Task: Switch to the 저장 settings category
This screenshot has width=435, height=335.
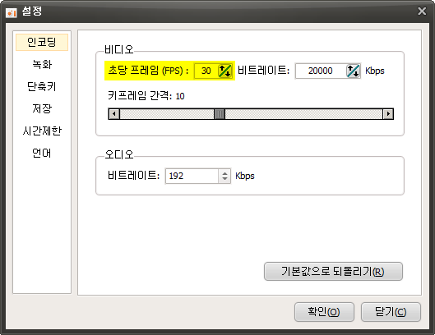Action: pyautogui.click(x=42, y=108)
